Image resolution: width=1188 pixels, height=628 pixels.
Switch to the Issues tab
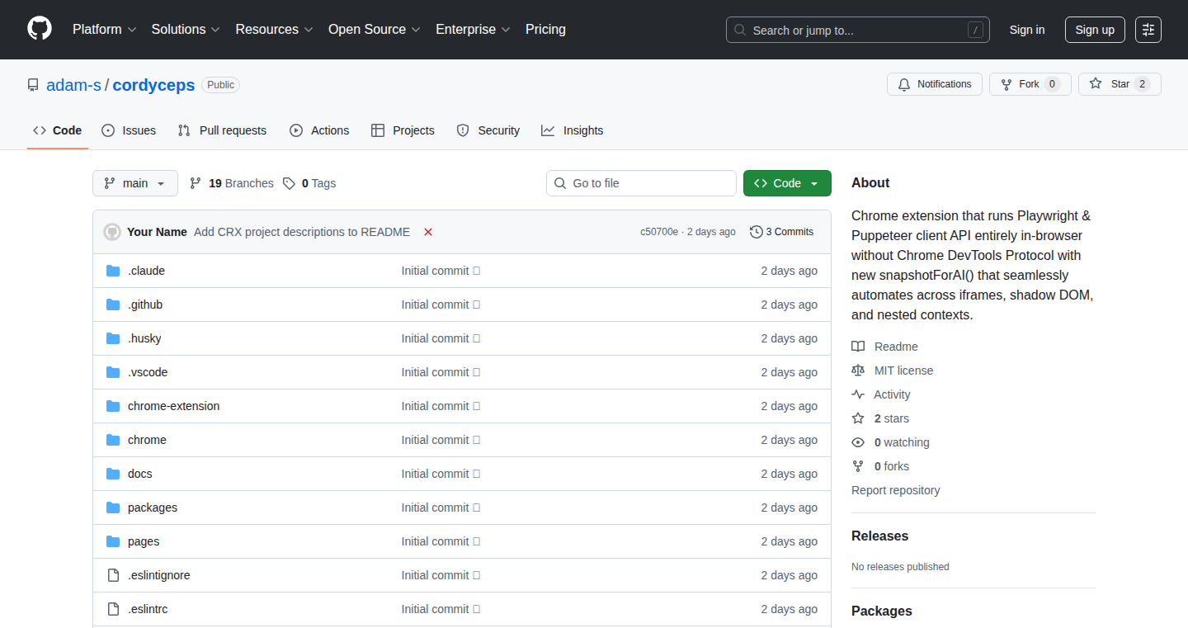point(129,130)
